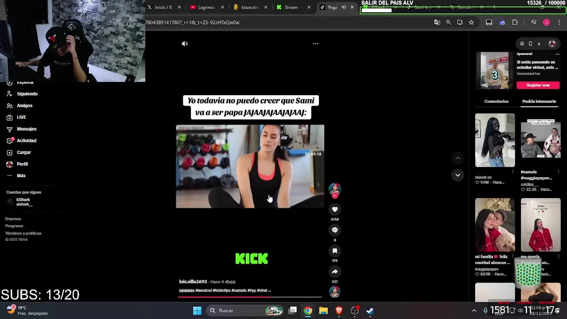Open the weather widget 19°C

(27, 310)
